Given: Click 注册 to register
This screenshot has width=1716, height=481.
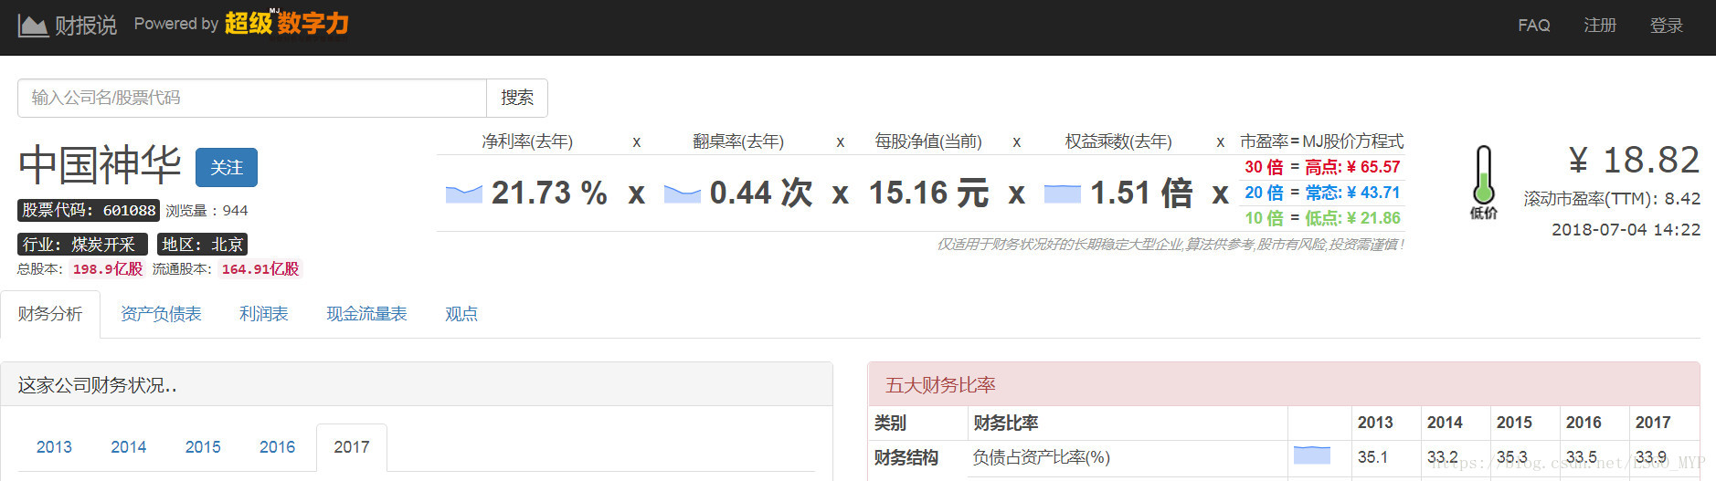Looking at the screenshot, I should [x=1600, y=26].
